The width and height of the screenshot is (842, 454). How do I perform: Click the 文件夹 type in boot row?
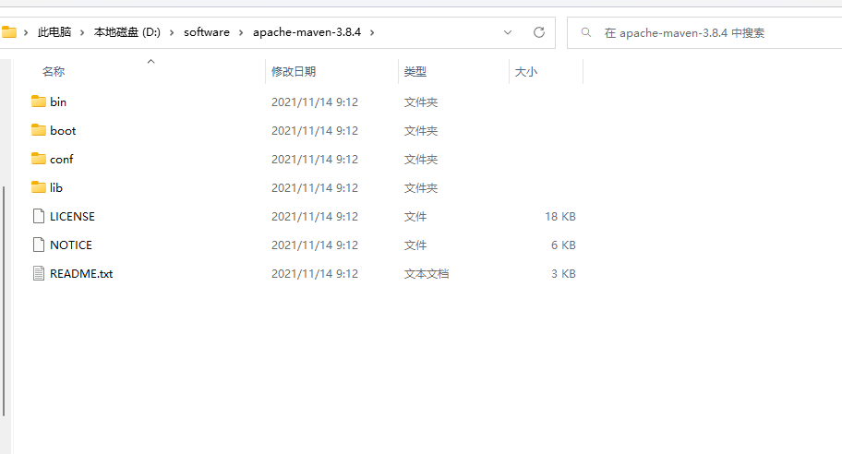click(421, 130)
